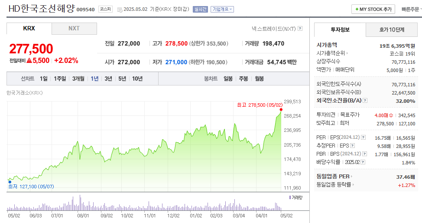Viewport: 422px width, 223px height.
Task: Click the NXT help question-mark icon
Action: pyautogui.click(x=300, y=29)
